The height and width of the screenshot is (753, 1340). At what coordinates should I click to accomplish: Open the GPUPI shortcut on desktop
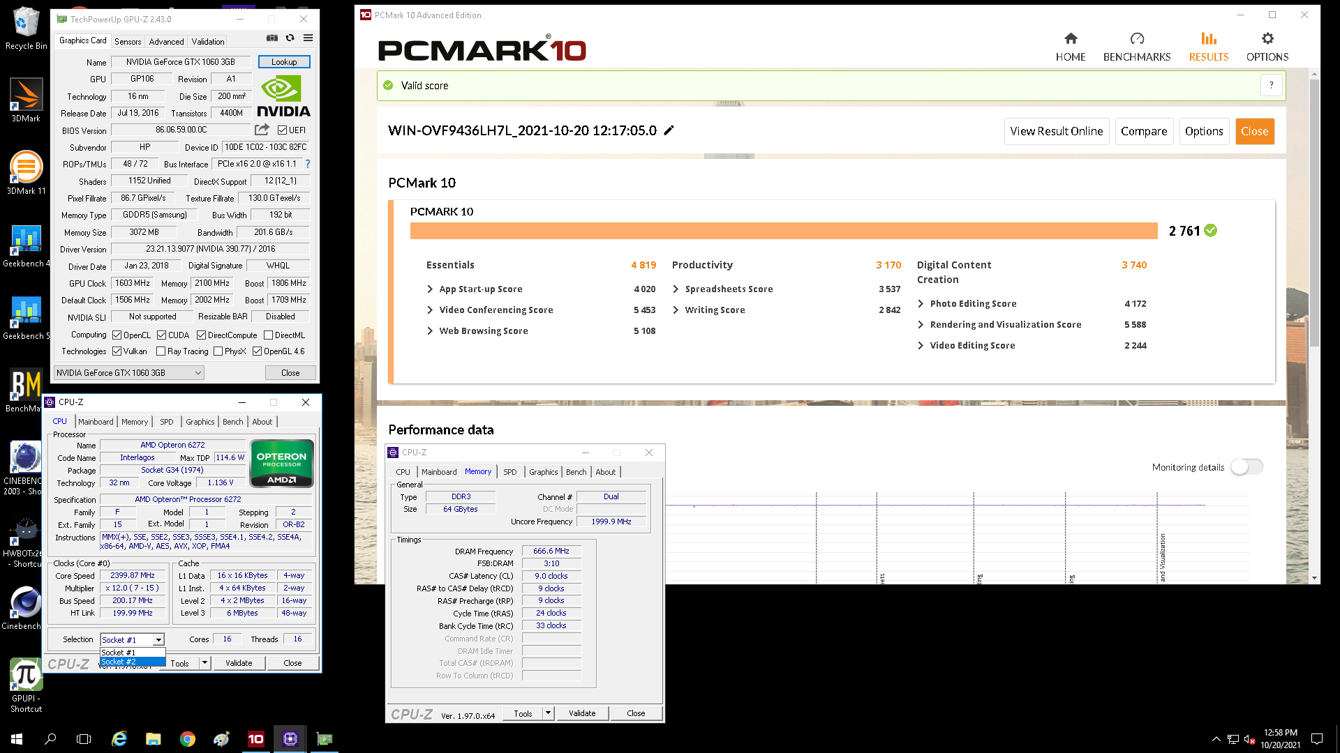26,686
